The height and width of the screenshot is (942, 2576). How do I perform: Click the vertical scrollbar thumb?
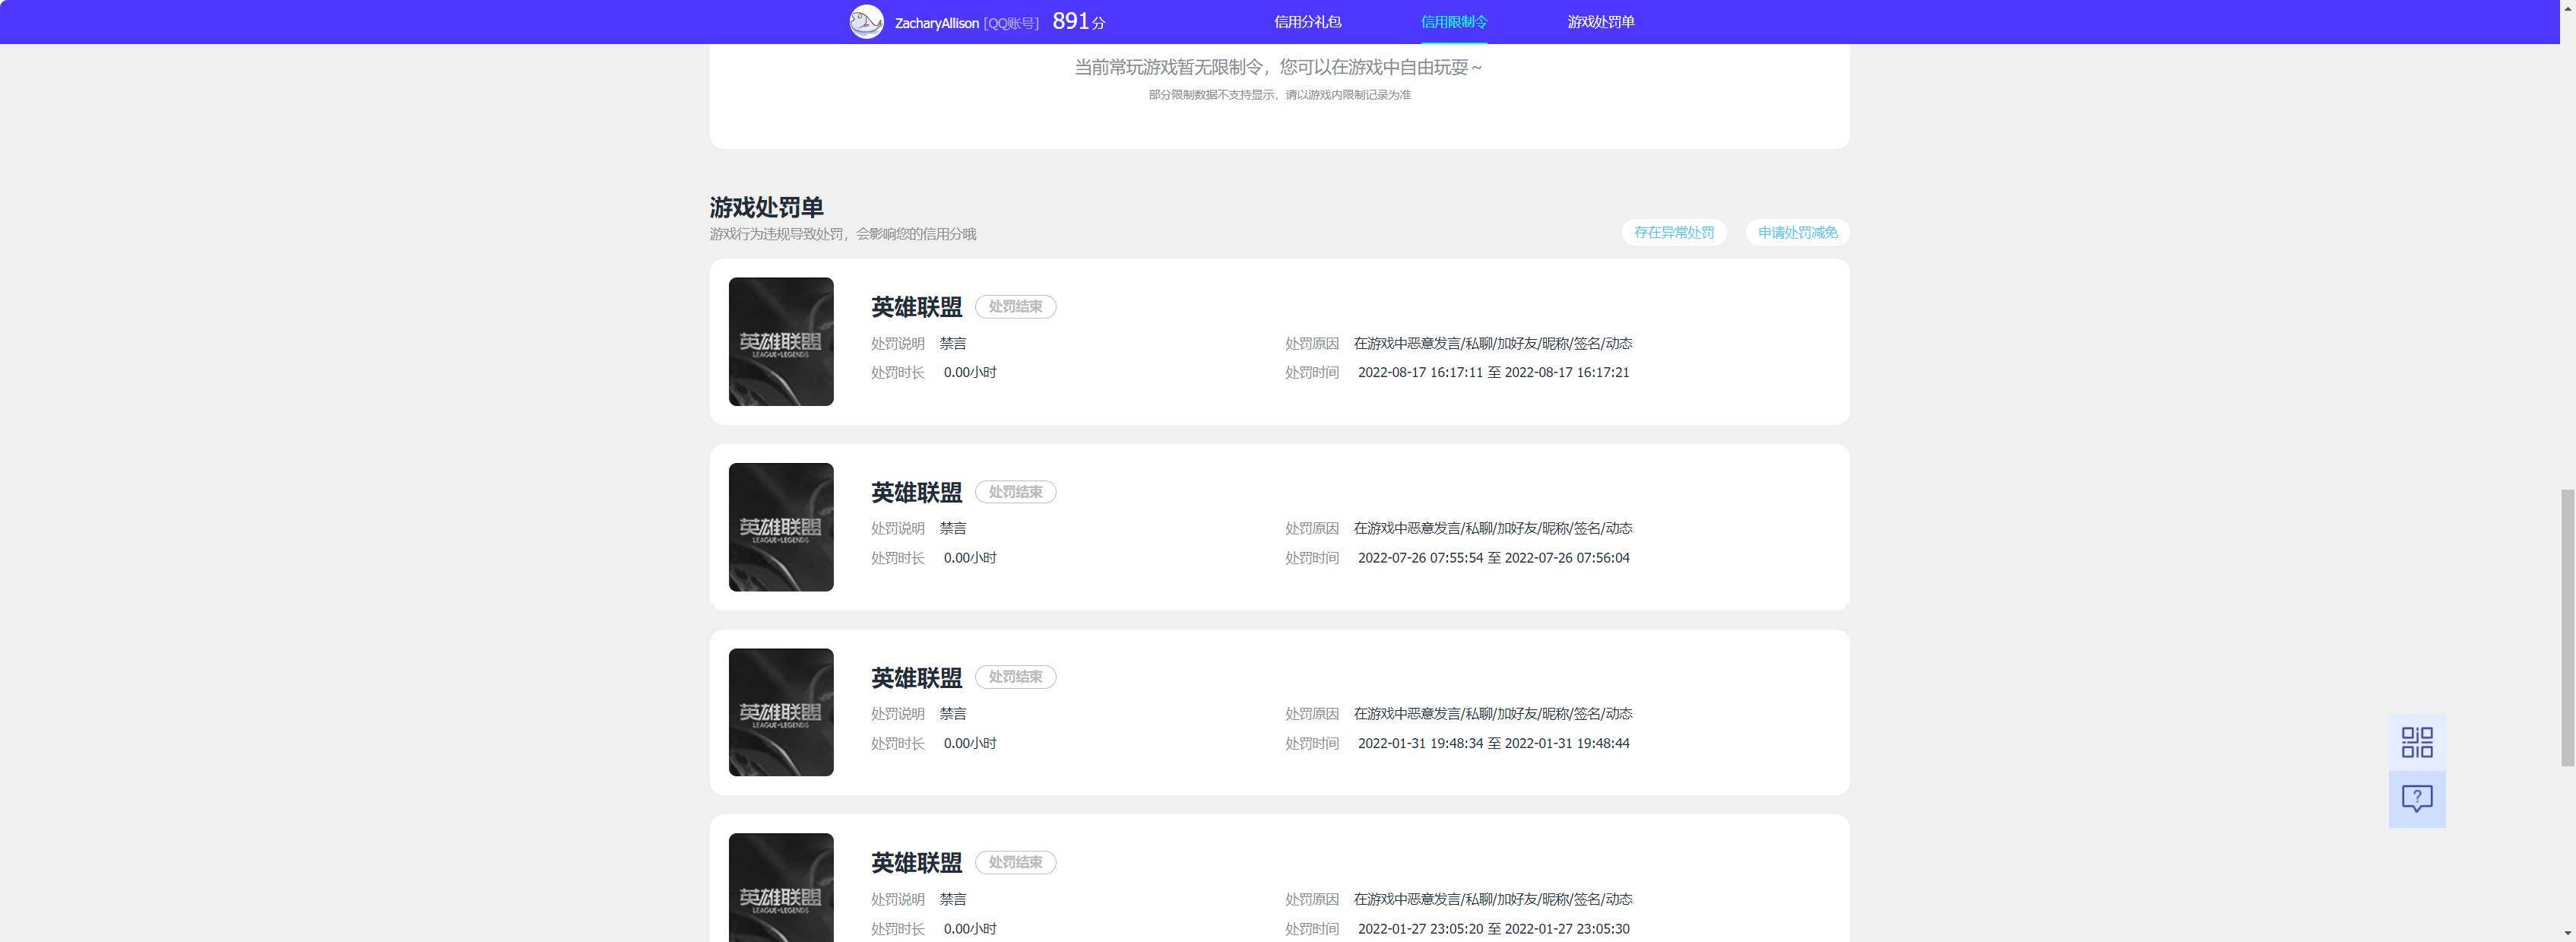(x=2567, y=628)
